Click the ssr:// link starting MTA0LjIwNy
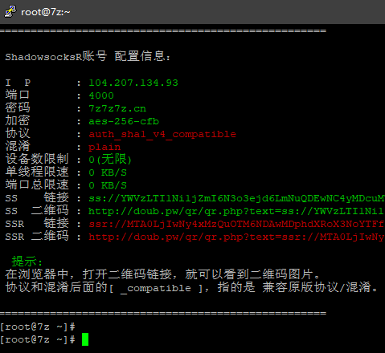The width and height of the screenshot is (385, 353). click(236, 224)
